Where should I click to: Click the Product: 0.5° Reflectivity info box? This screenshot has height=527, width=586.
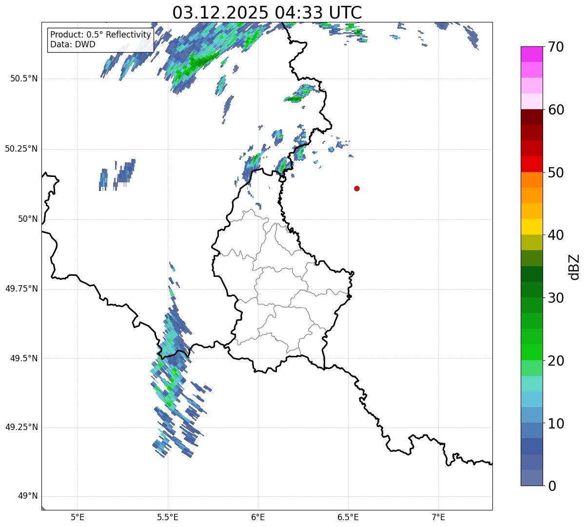coord(100,40)
